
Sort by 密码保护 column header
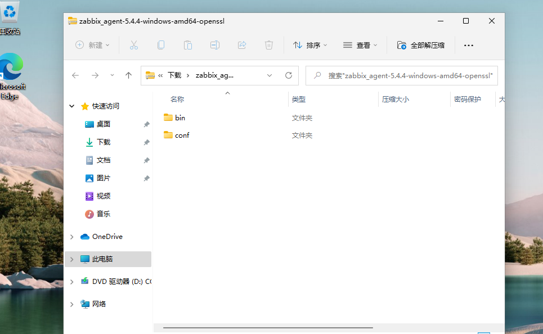(468, 100)
